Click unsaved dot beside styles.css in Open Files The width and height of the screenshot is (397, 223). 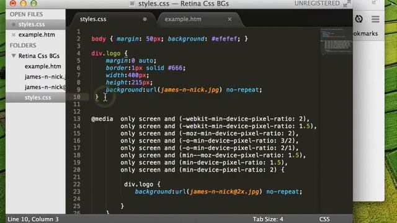click(x=14, y=24)
